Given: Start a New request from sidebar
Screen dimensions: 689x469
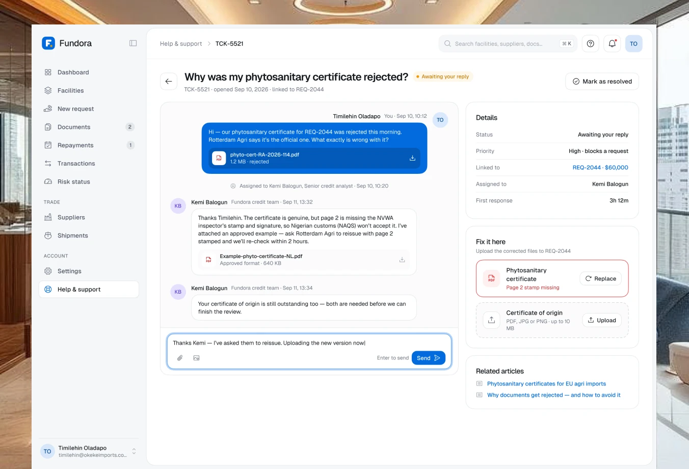Looking at the screenshot, I should click(x=89, y=109).
